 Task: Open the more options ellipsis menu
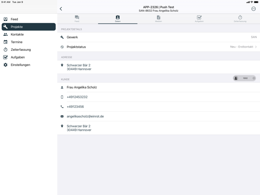(253, 9)
